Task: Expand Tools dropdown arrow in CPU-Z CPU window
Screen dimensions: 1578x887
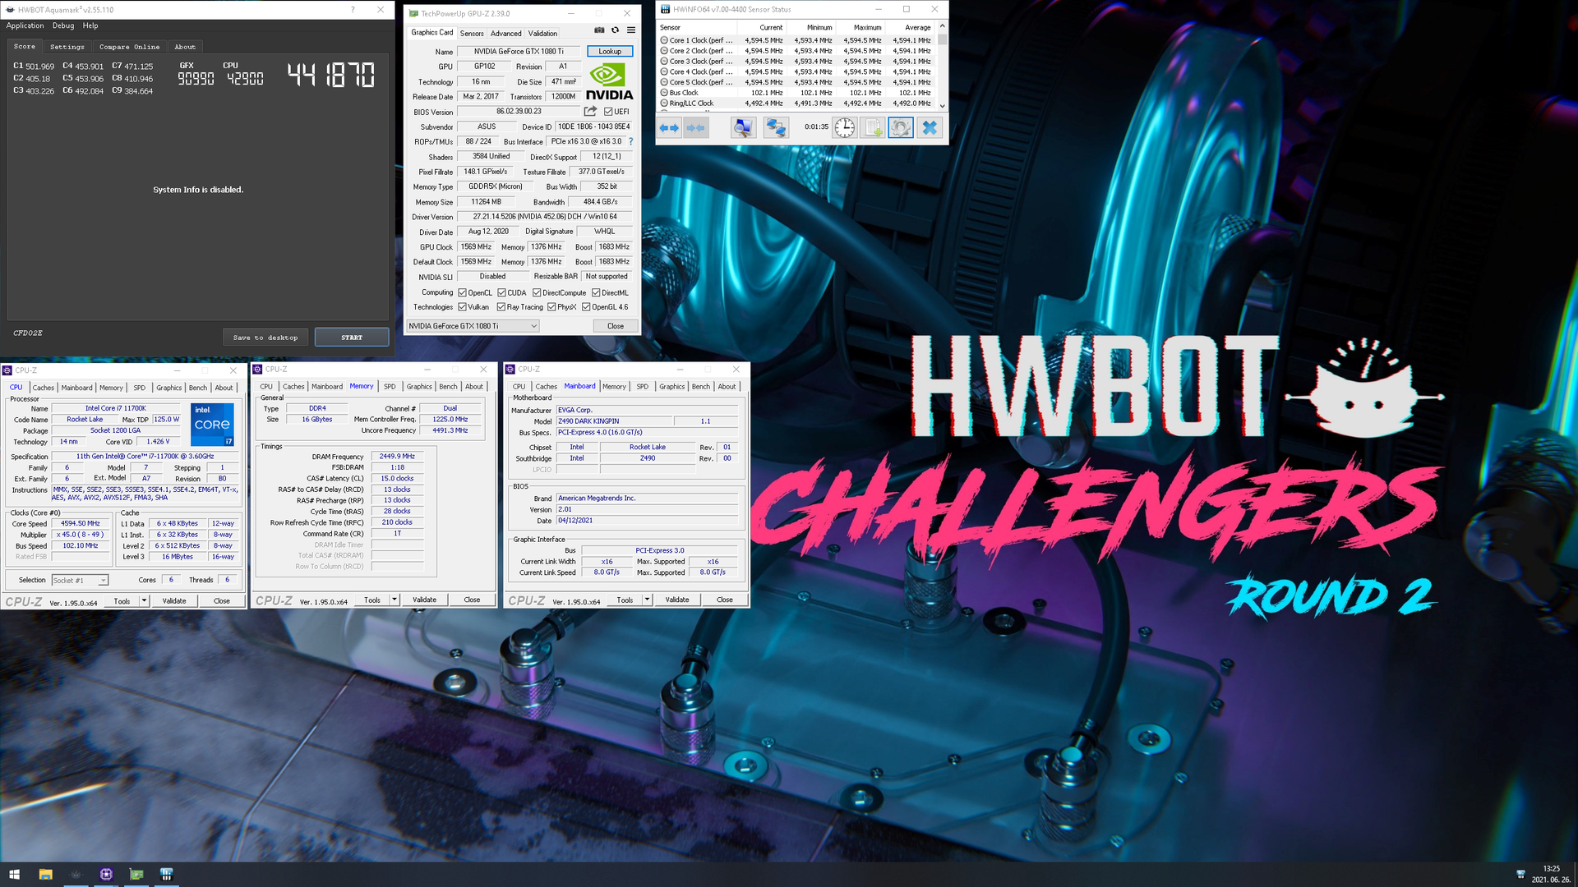Action: coord(144,601)
